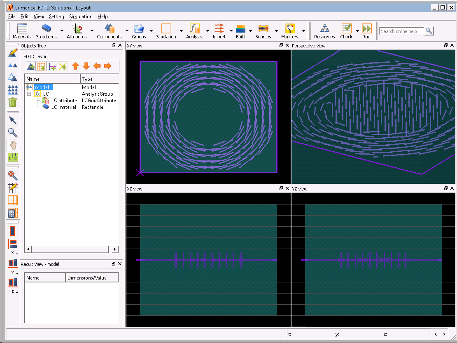The image size is (457, 343).
Task: Open the Setting menu
Action: (x=56, y=16)
